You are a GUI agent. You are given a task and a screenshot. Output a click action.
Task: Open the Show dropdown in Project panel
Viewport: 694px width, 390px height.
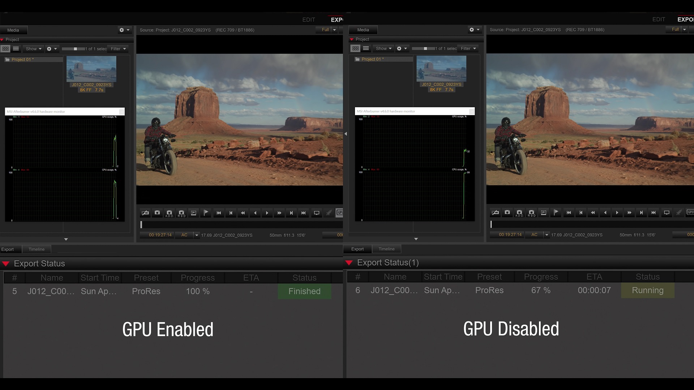click(x=33, y=48)
